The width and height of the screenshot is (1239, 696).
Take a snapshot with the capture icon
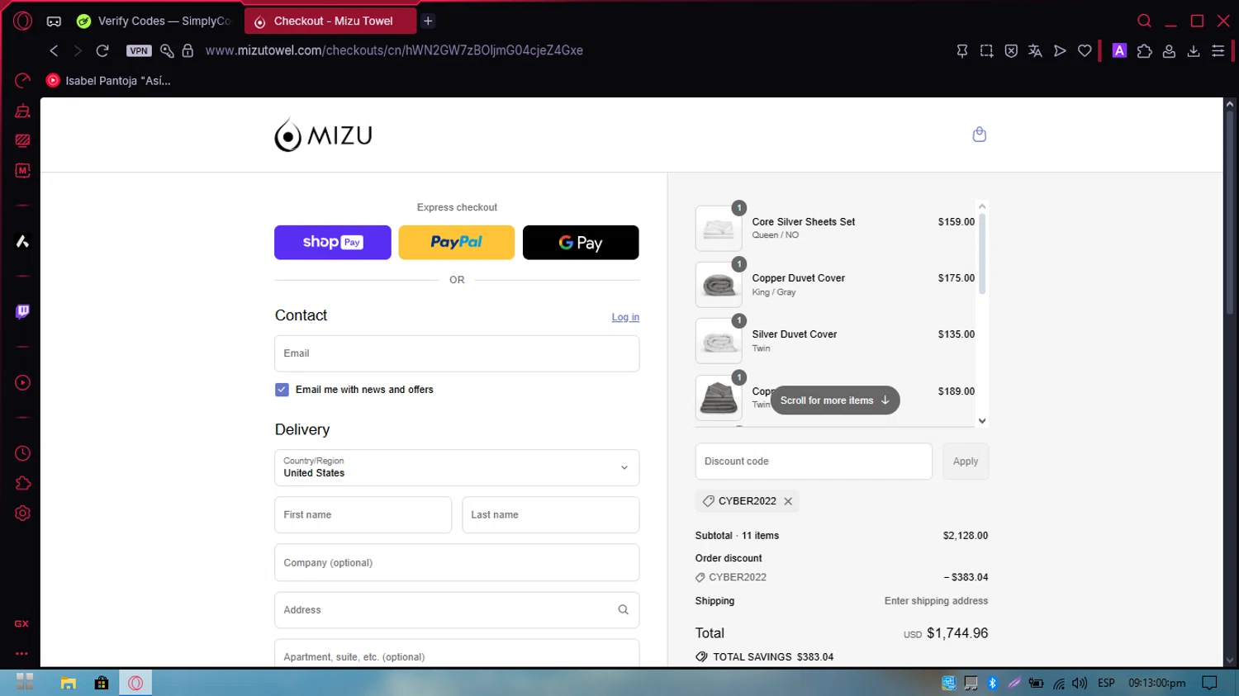986,51
